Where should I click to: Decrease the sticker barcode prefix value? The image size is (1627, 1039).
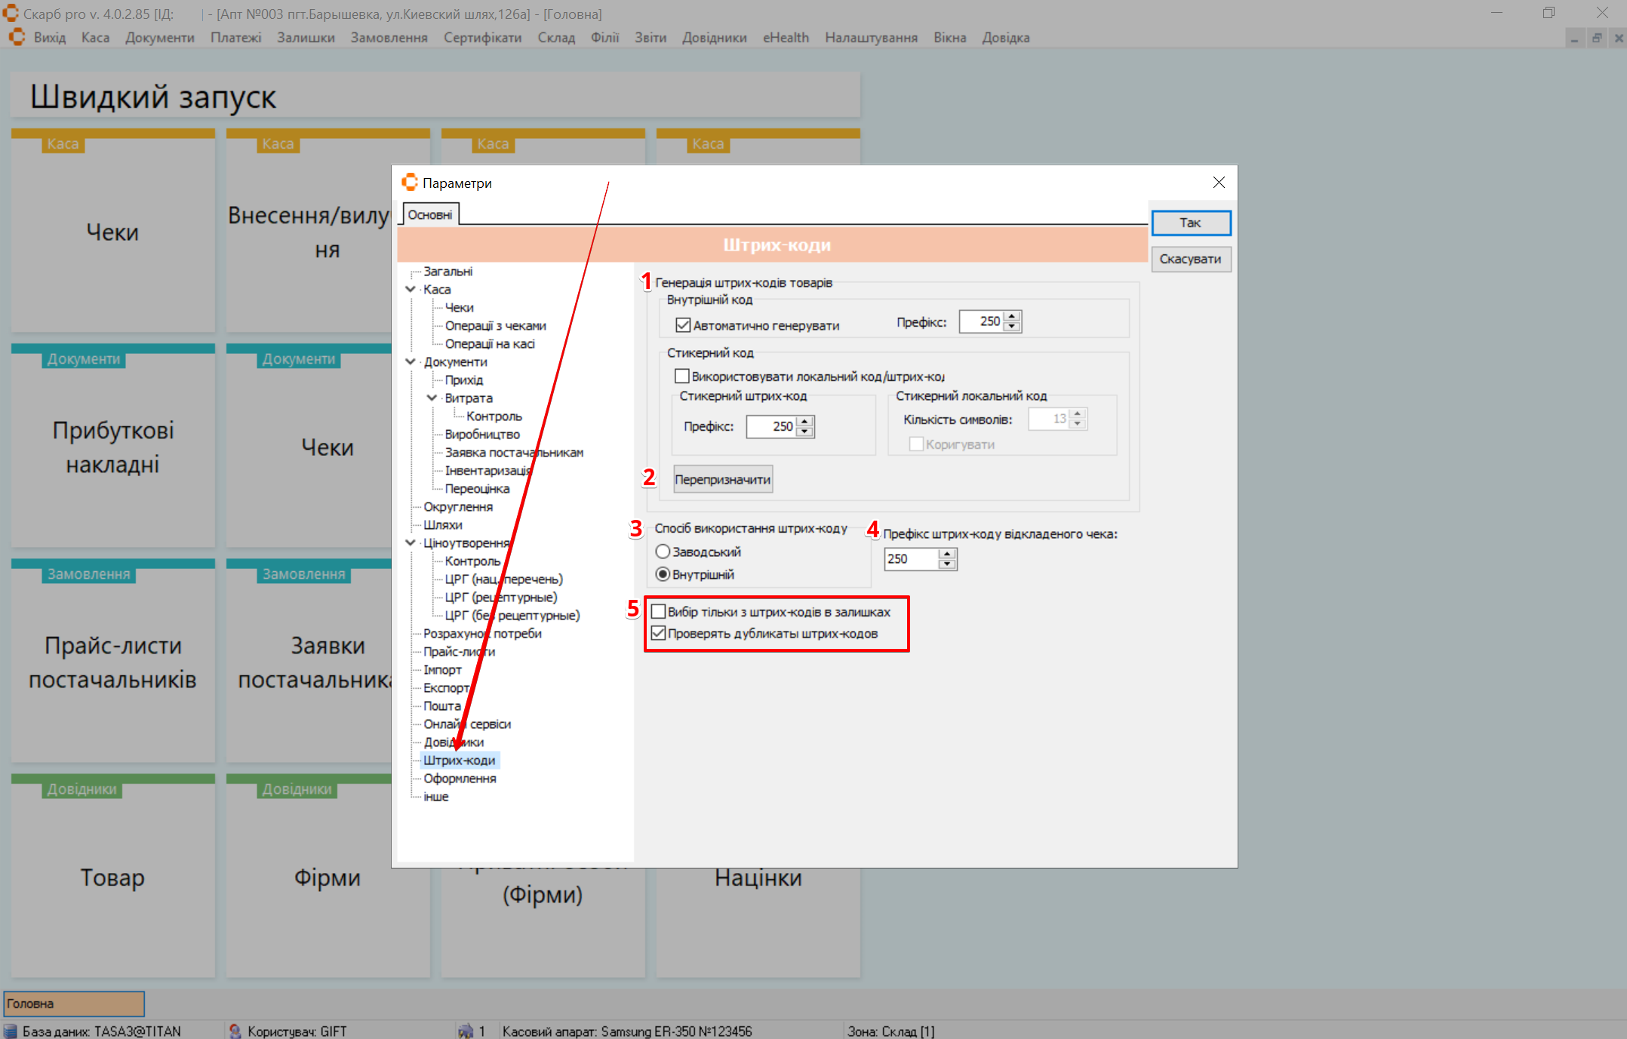point(805,432)
